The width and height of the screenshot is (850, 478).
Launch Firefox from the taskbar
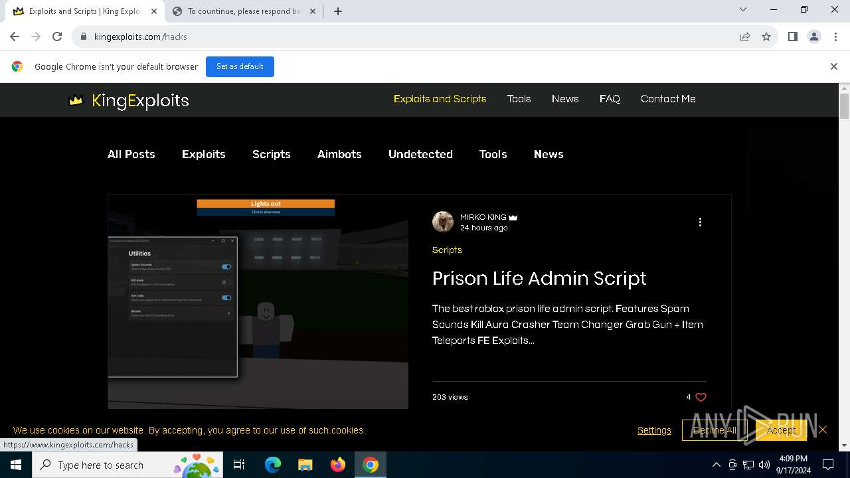338,465
